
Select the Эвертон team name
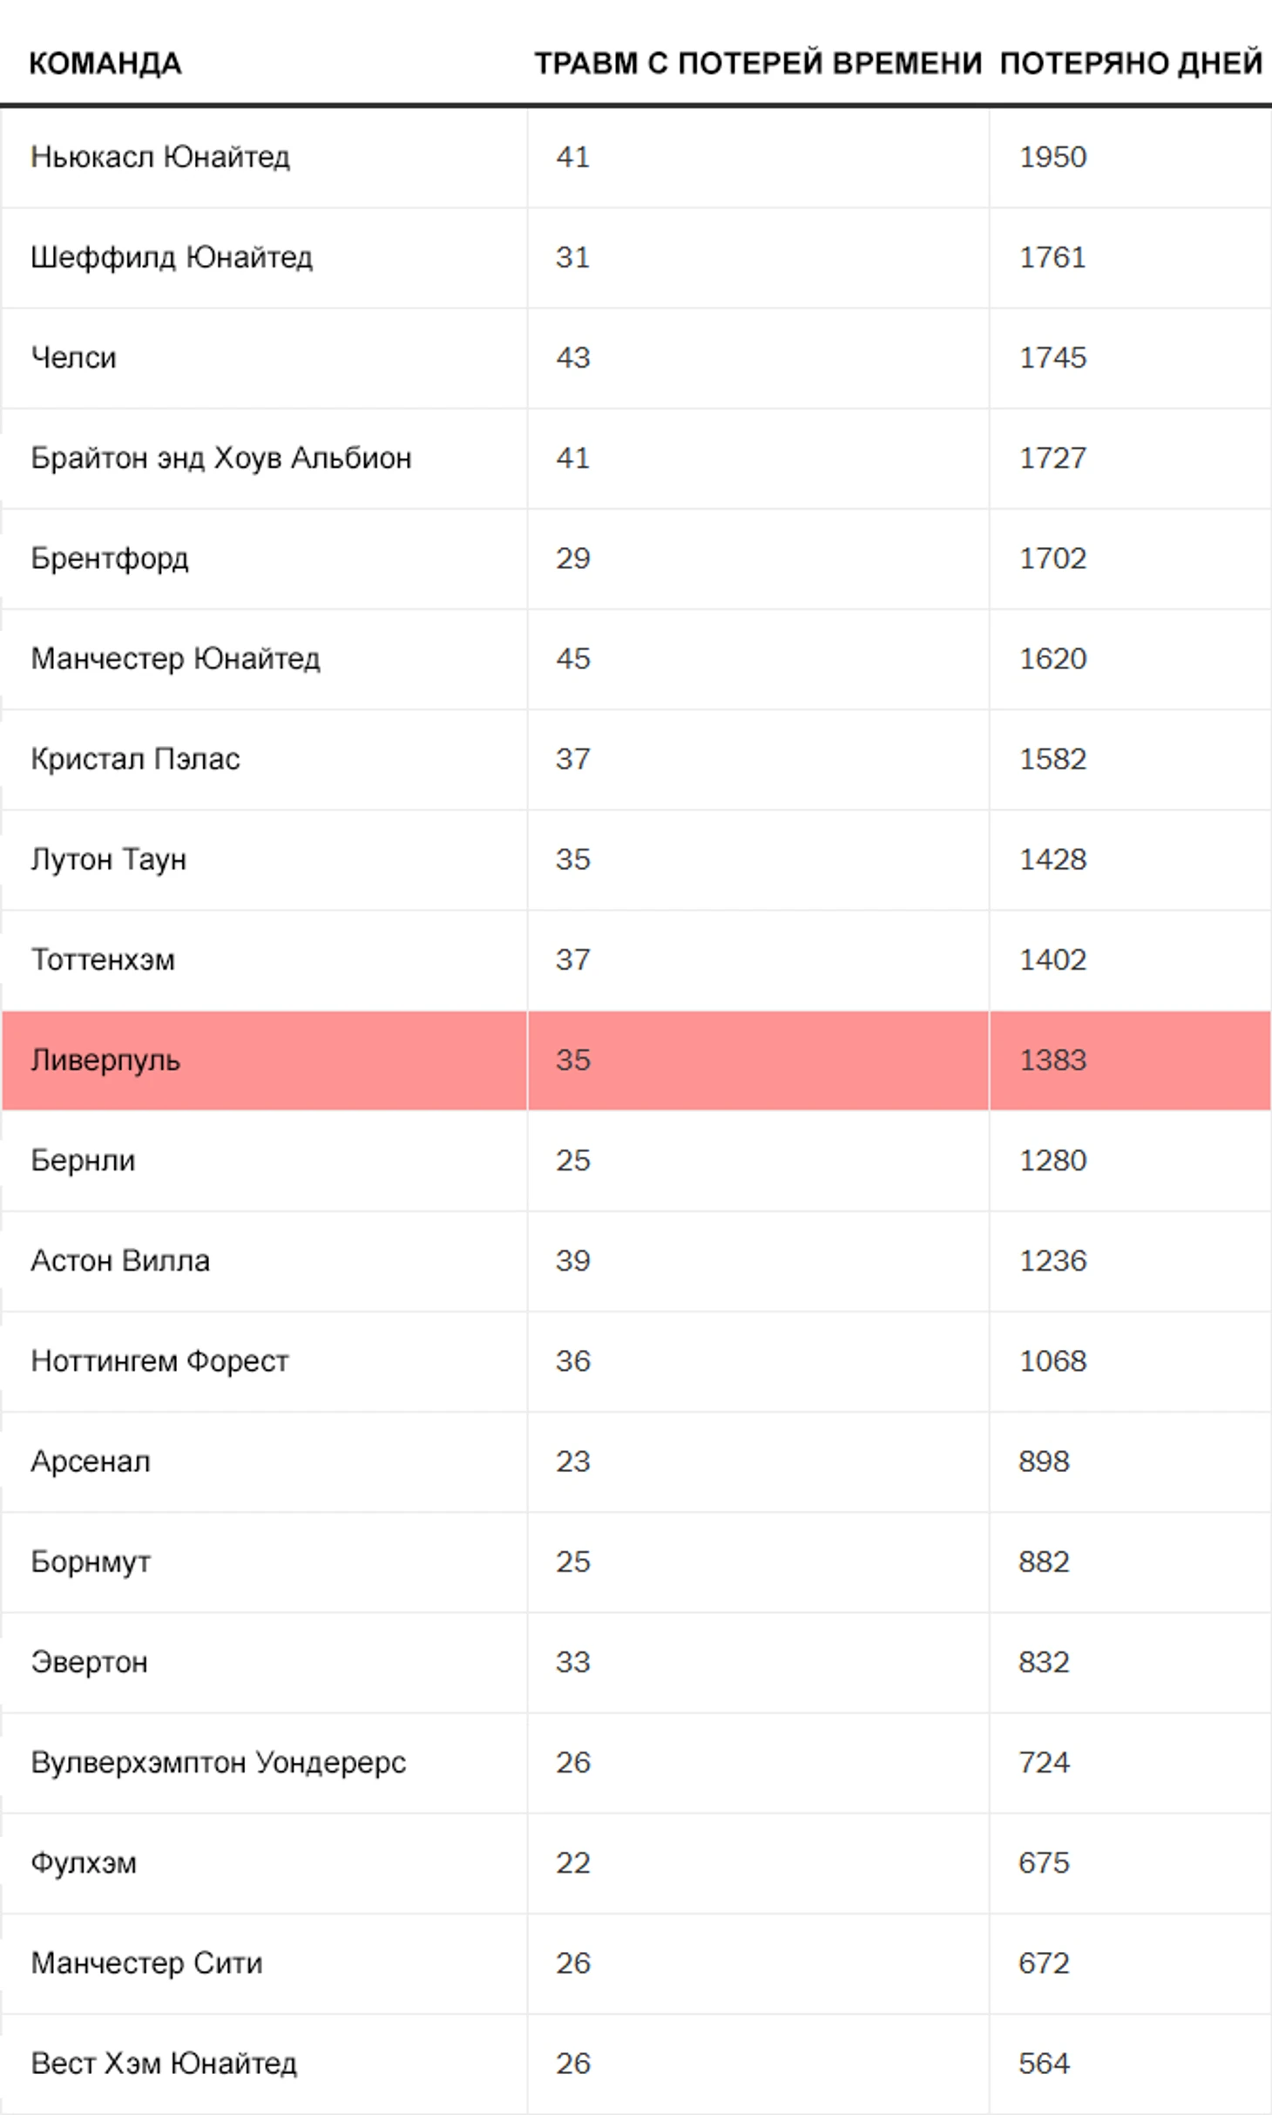click(89, 1663)
